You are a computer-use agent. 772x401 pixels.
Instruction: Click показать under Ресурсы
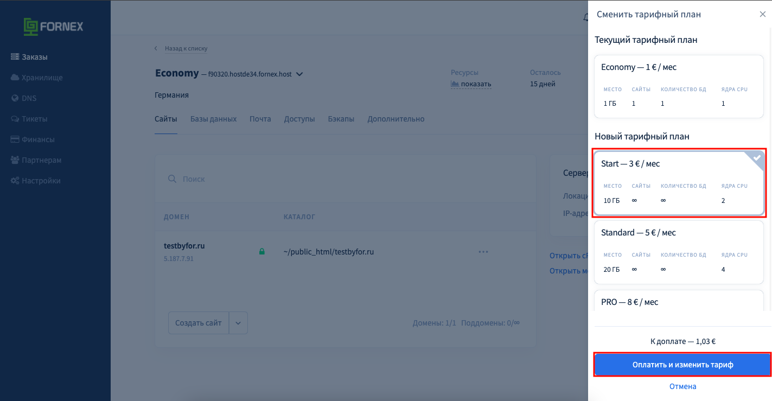coord(476,84)
